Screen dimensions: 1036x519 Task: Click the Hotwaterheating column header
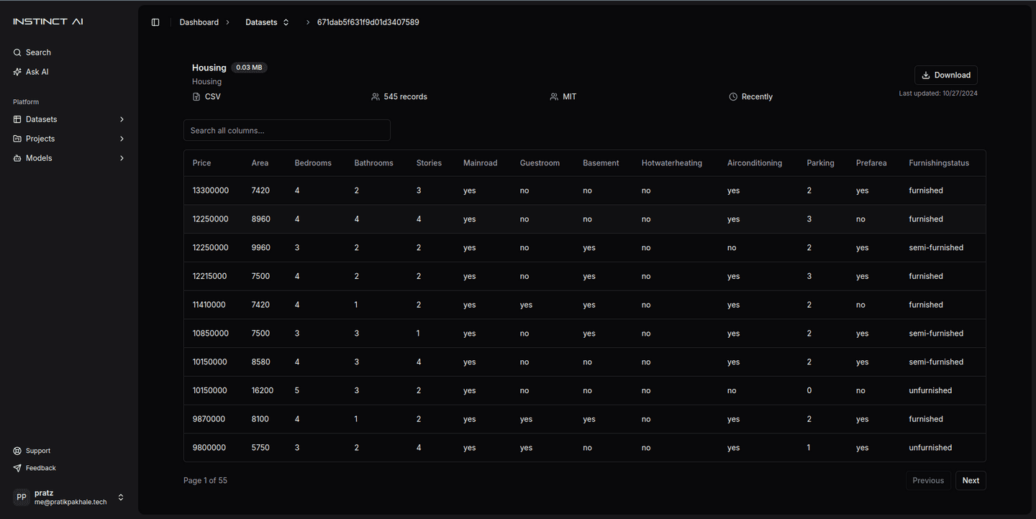tap(672, 163)
